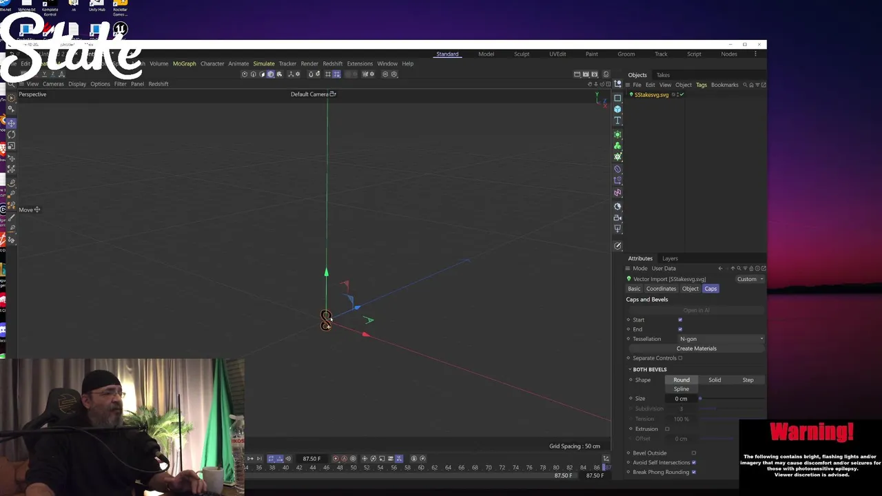Viewport: 882px width, 496px height.
Task: Open the MoGraph Cloner icon in palette
Action: click(x=617, y=146)
